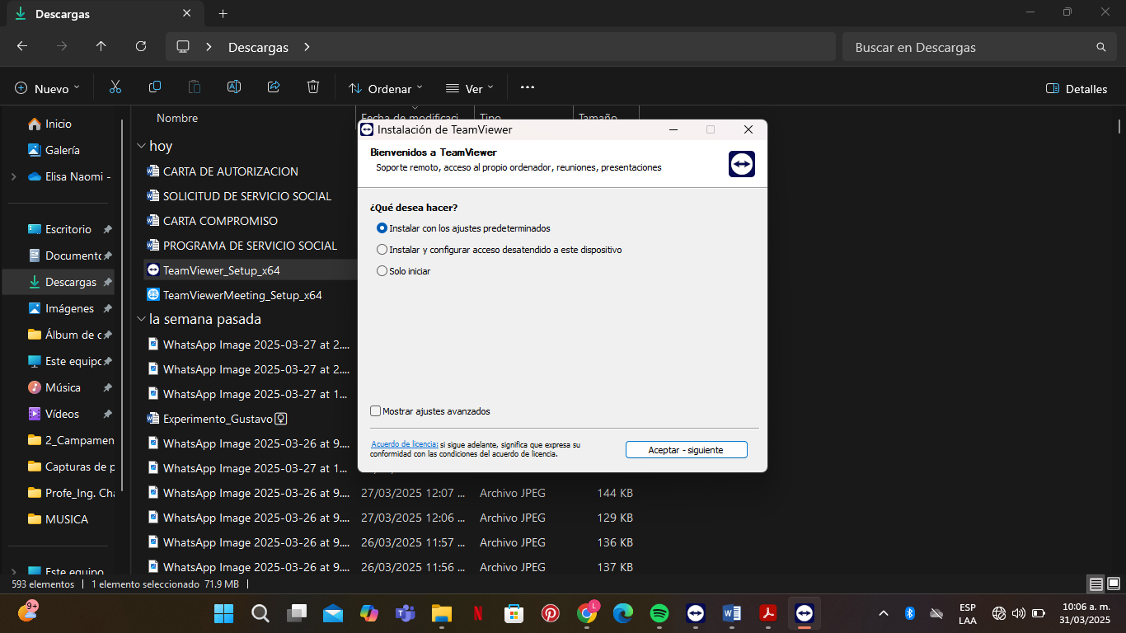Viewport: 1126px width, 633px height.
Task: Expand the chevron before Descargas in the address bar
Action: (209, 47)
